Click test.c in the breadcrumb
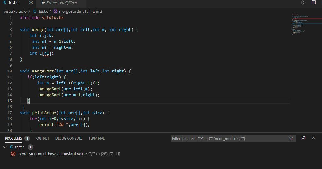The height and width of the screenshot is (169, 322). [43, 12]
